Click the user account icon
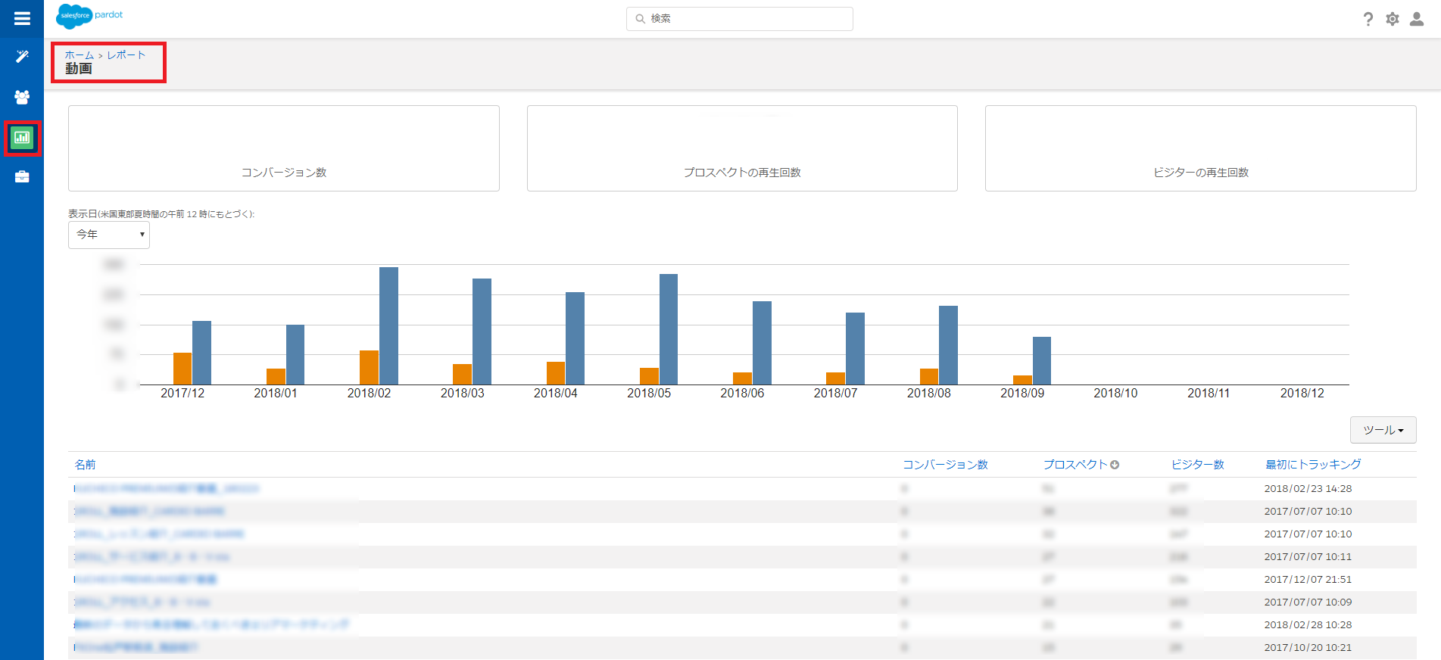The image size is (1441, 660). tap(1416, 19)
